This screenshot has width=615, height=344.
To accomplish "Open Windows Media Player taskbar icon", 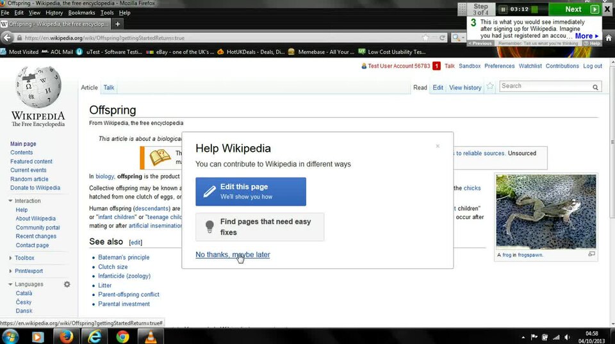I will coord(38,336).
